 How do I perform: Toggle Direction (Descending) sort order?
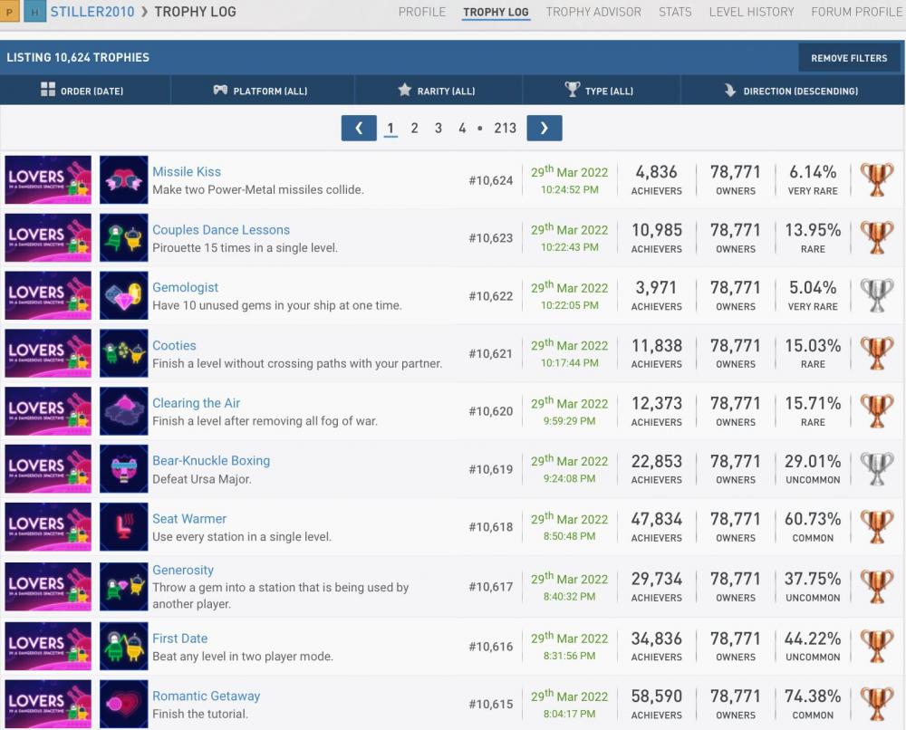click(791, 91)
